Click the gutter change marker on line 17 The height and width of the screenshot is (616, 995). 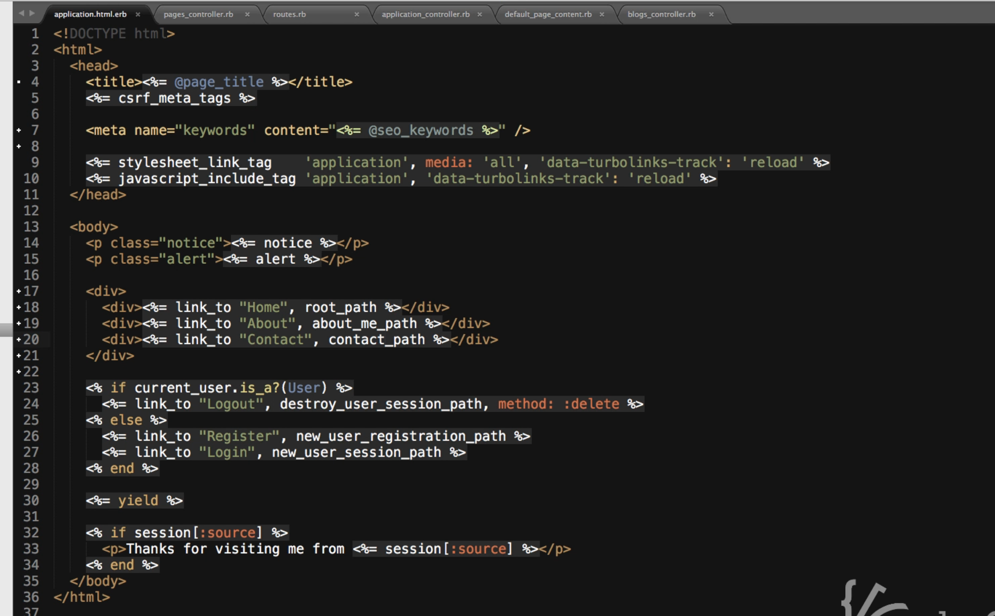[19, 291]
